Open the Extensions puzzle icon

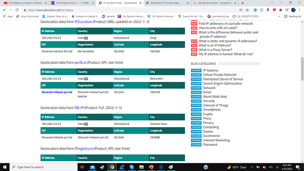point(280,10)
